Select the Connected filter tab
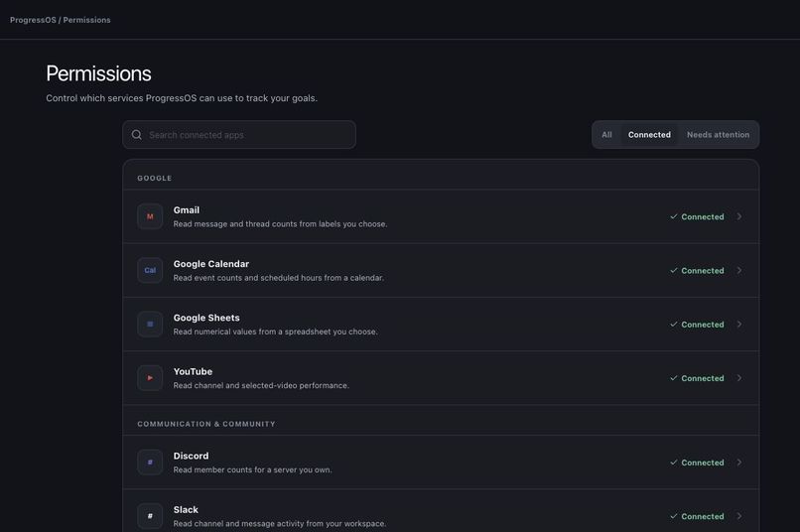This screenshot has height=532, width=800. tap(649, 135)
